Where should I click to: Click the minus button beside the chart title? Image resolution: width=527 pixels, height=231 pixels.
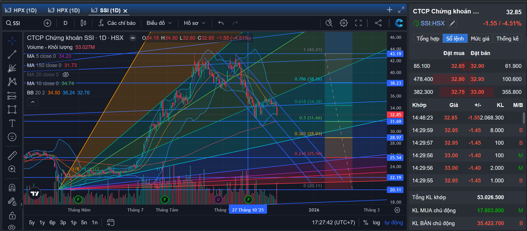pyautogui.click(x=133, y=38)
